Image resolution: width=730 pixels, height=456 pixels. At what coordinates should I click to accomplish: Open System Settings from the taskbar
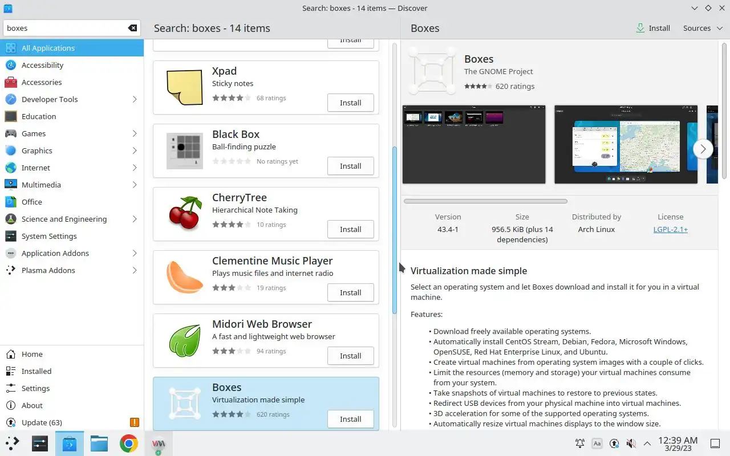click(39, 443)
